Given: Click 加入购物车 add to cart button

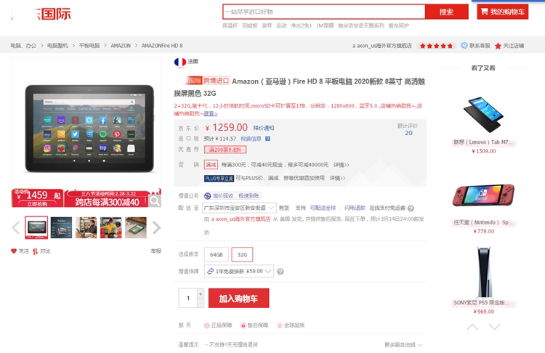Looking at the screenshot, I should 239,298.
